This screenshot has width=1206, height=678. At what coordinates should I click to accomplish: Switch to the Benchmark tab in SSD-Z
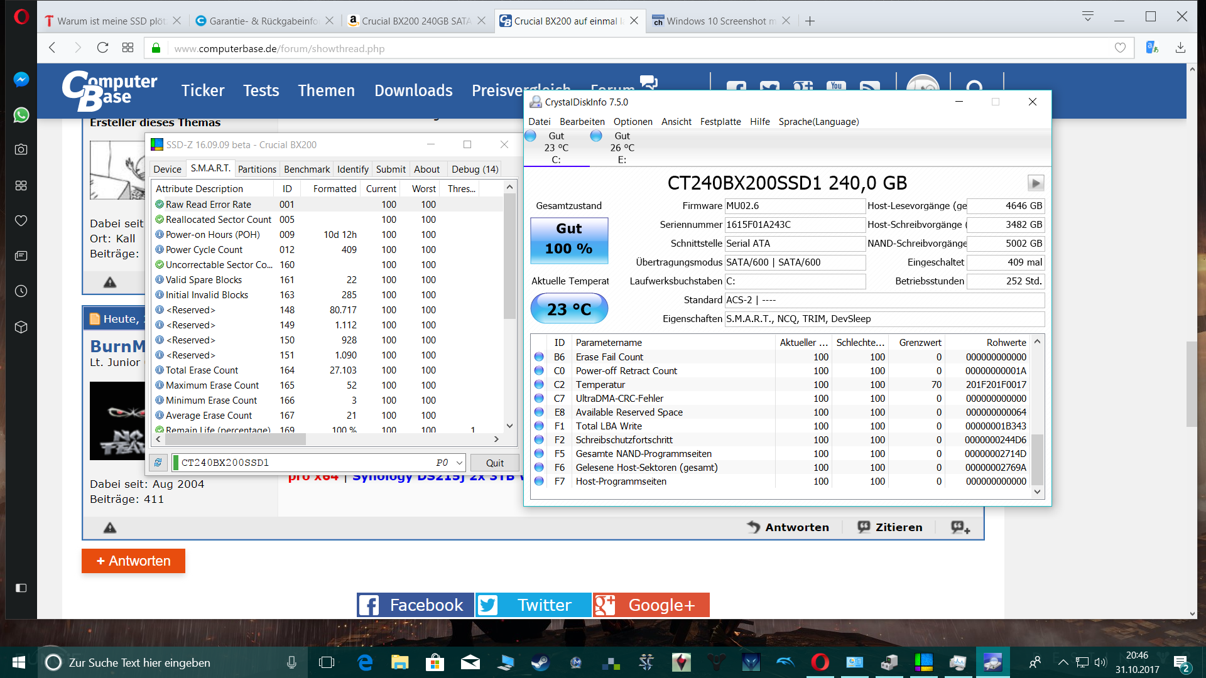click(307, 169)
